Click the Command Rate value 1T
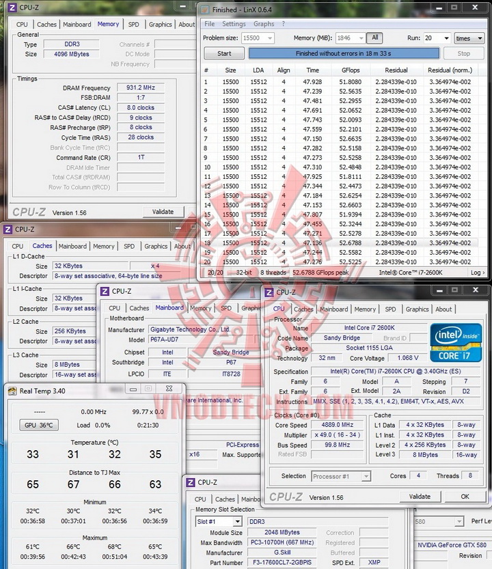This screenshot has width=492, height=569. [141, 157]
